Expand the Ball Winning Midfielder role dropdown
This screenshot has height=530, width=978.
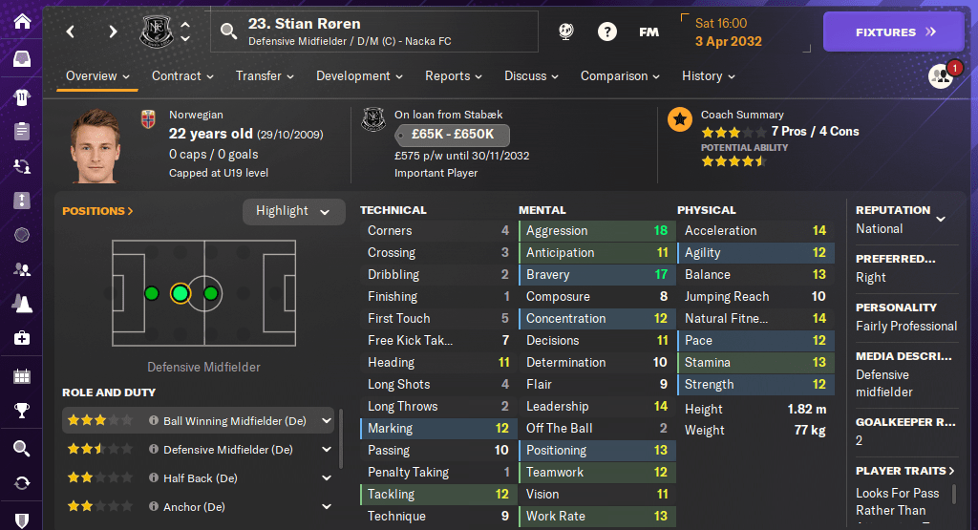pyautogui.click(x=327, y=420)
